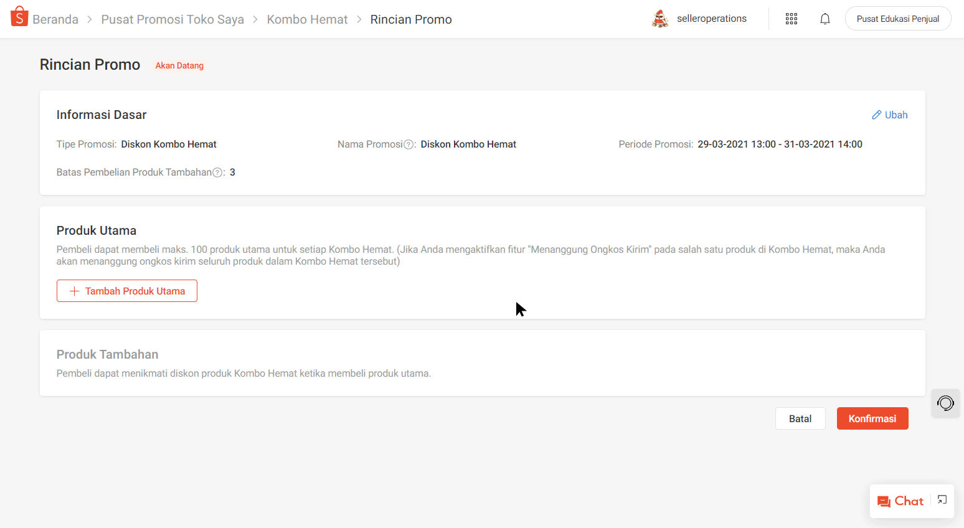964x528 pixels.
Task: Click Tambah Produk Utama button
Action: [127, 291]
